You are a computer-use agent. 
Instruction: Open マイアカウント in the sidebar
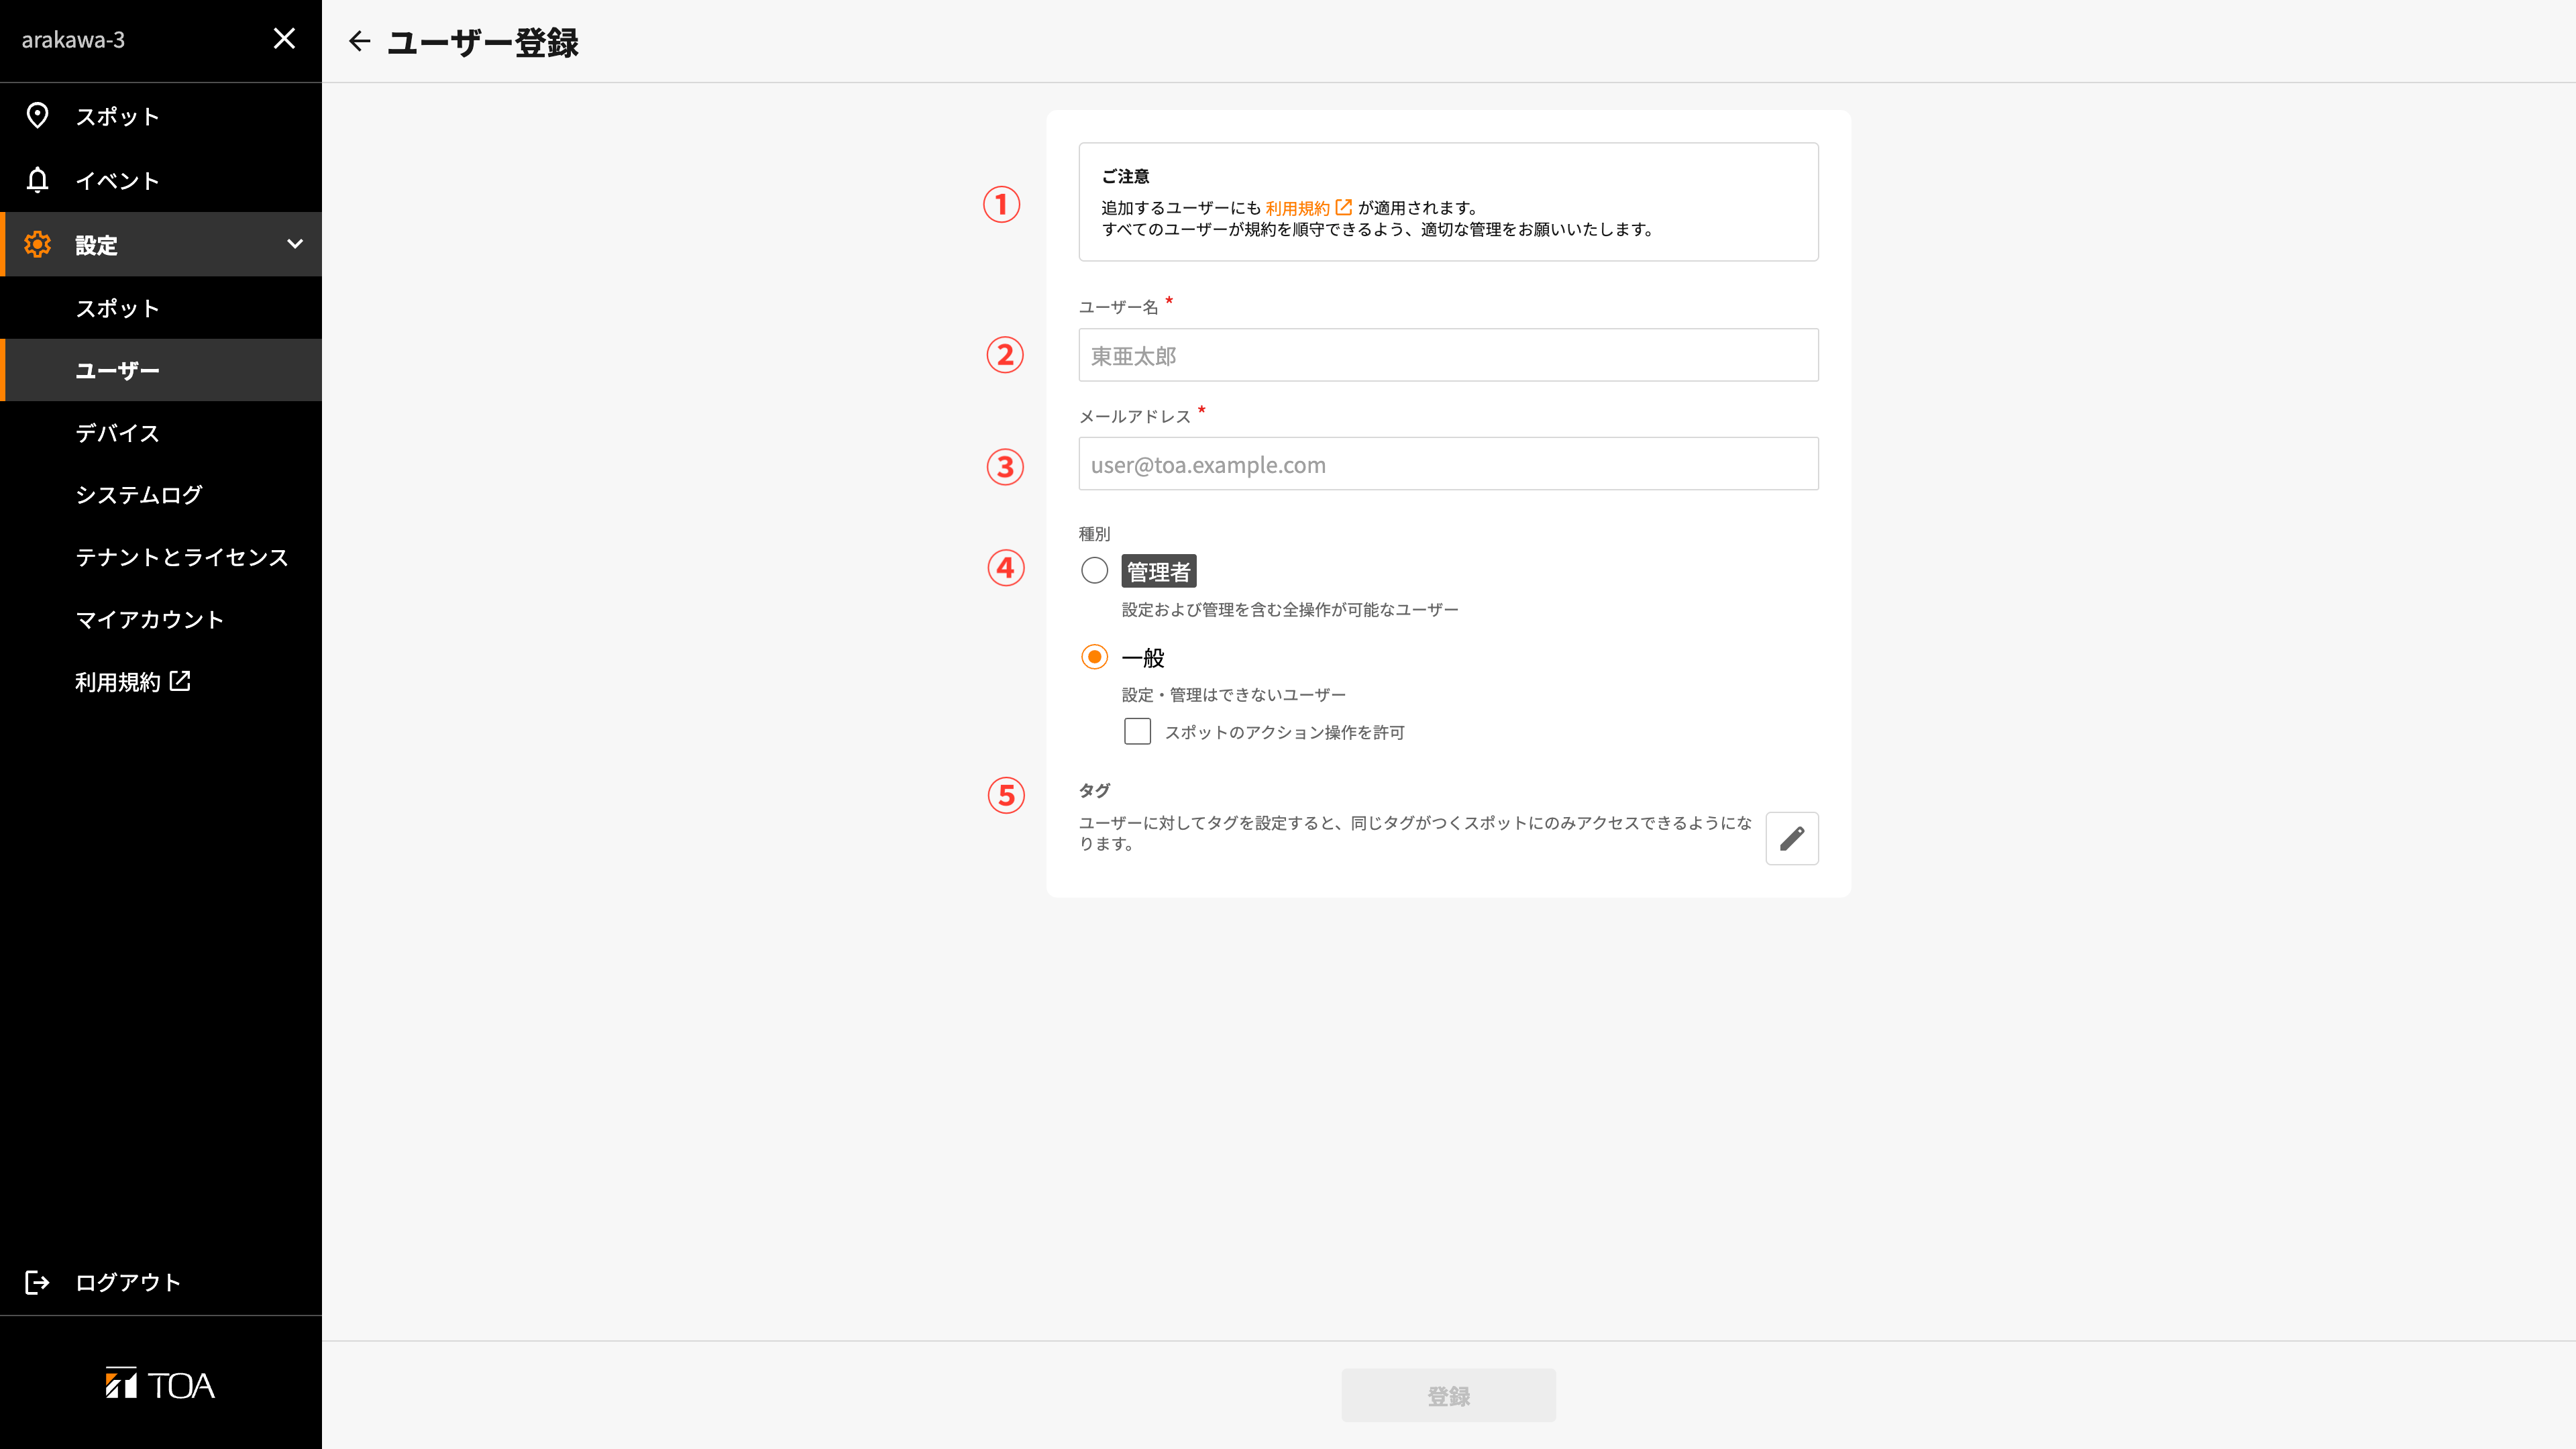(x=161, y=619)
